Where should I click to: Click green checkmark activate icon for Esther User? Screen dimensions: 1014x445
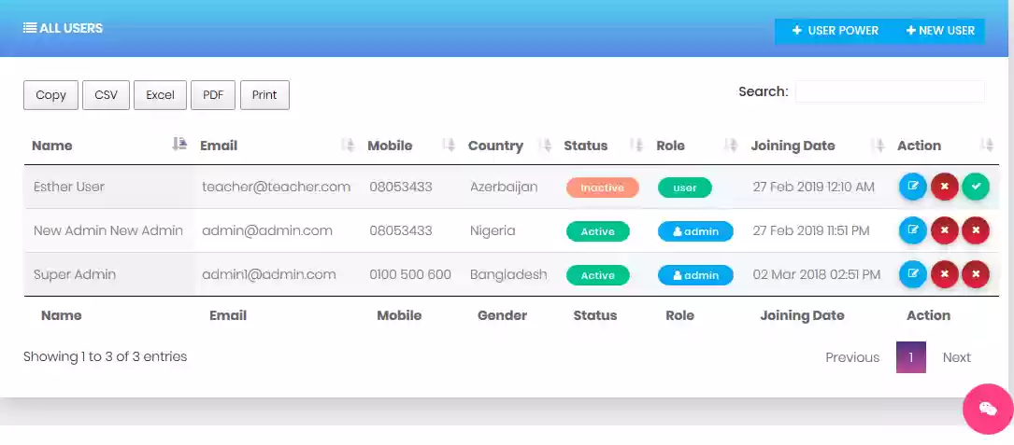click(x=975, y=187)
